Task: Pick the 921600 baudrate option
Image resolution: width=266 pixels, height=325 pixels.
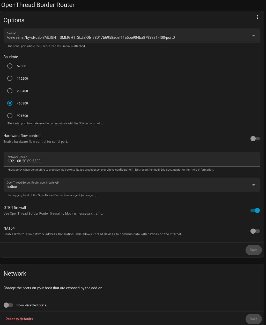Action: pyautogui.click(x=10, y=116)
